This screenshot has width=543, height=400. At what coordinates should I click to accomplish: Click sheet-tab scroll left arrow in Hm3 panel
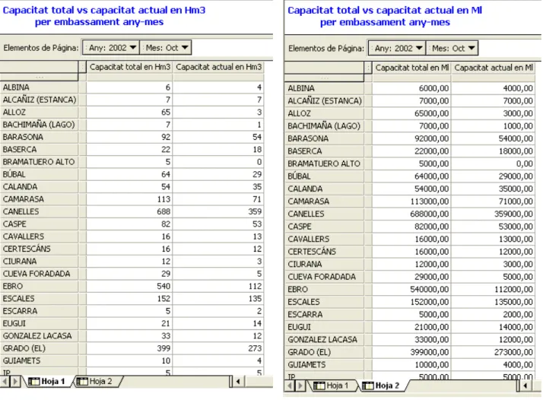pos(5,381)
